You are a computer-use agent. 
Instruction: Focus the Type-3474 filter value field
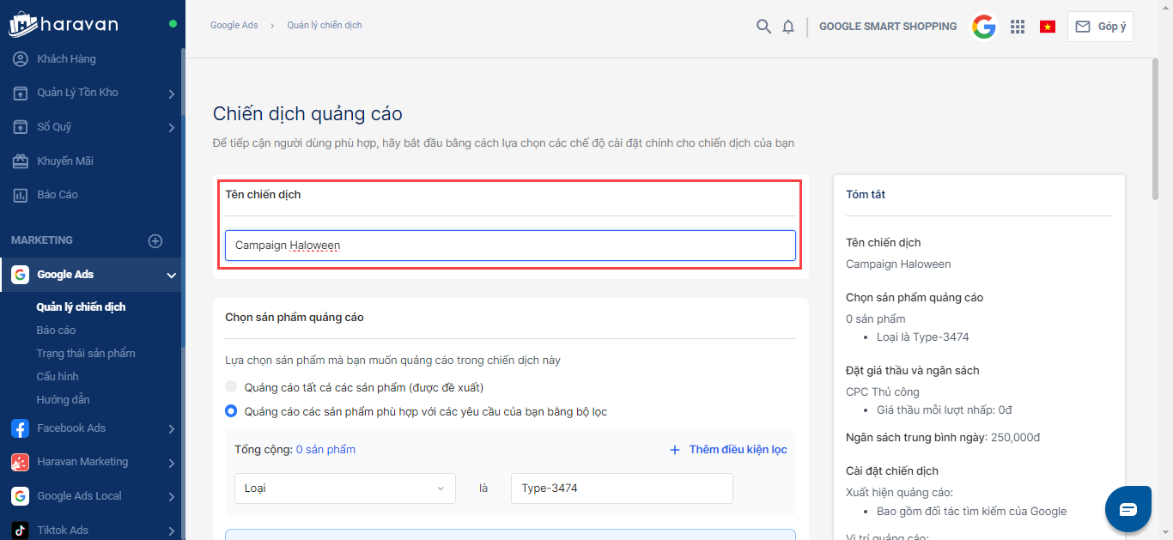(622, 488)
